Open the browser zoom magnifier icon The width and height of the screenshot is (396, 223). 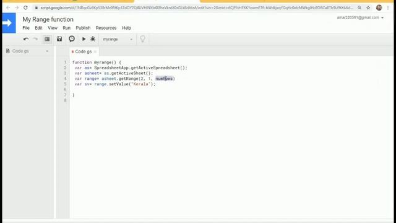(359, 8)
